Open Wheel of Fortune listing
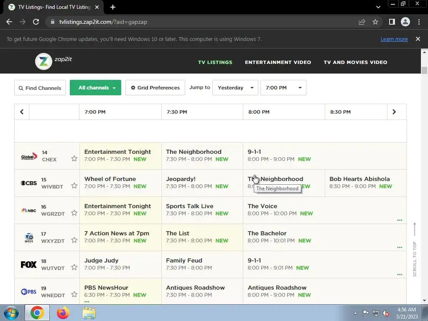428x321 pixels. [x=110, y=179]
